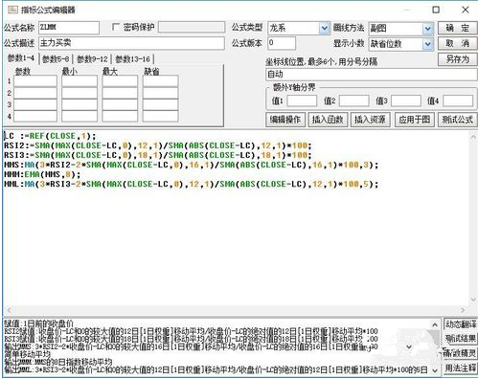Click code editor vertical scrollbar up arrow
478x379 pixels.
point(473,137)
